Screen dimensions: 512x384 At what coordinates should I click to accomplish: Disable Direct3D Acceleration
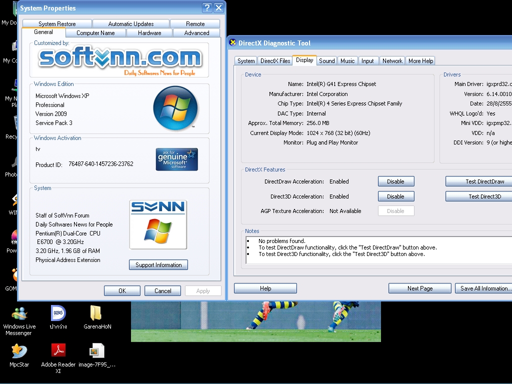click(x=396, y=196)
